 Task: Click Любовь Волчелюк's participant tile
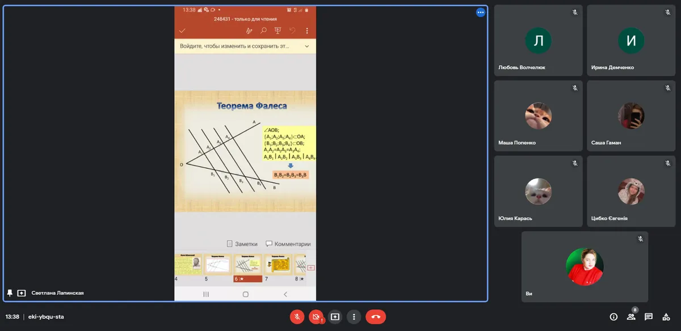coord(539,41)
